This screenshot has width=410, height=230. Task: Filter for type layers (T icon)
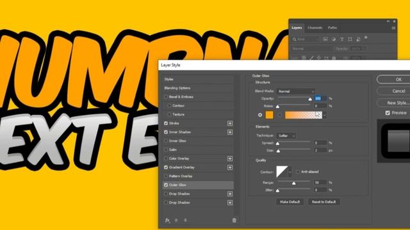click(x=341, y=39)
